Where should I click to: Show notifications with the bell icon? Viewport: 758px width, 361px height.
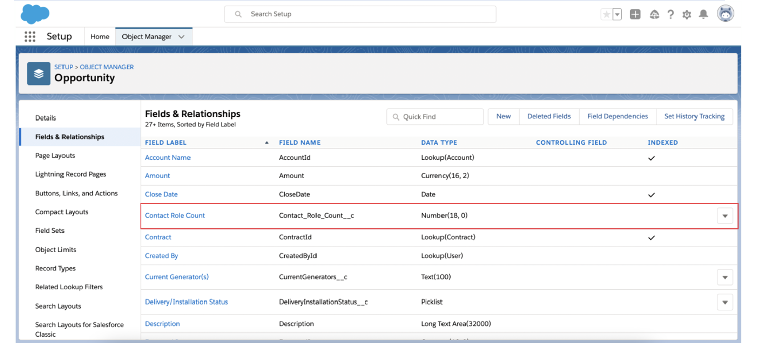point(703,15)
